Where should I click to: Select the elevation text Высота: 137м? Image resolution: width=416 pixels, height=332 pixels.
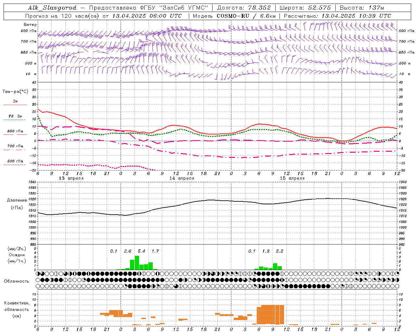click(362, 8)
